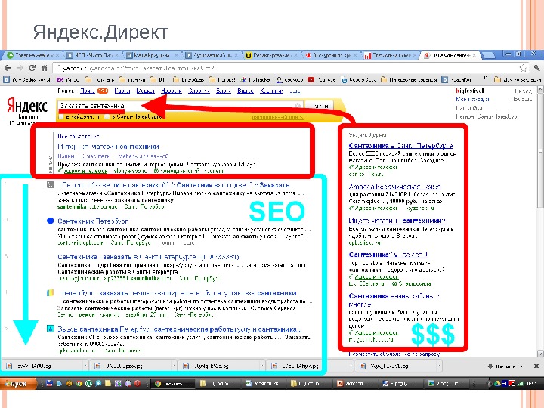Viewport: 544px width, 408px height.
Task: Open the Microsoft taskbar button
Action: point(354,383)
